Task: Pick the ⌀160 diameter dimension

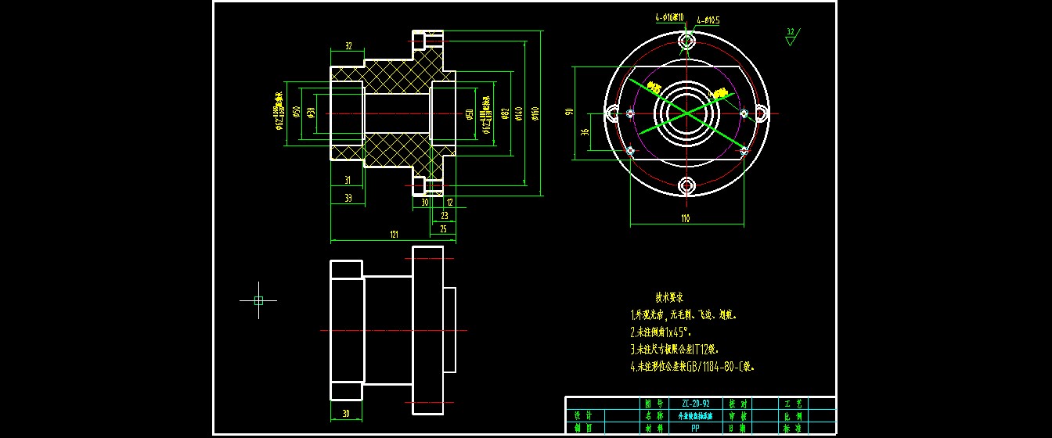Action: pyautogui.click(x=535, y=114)
